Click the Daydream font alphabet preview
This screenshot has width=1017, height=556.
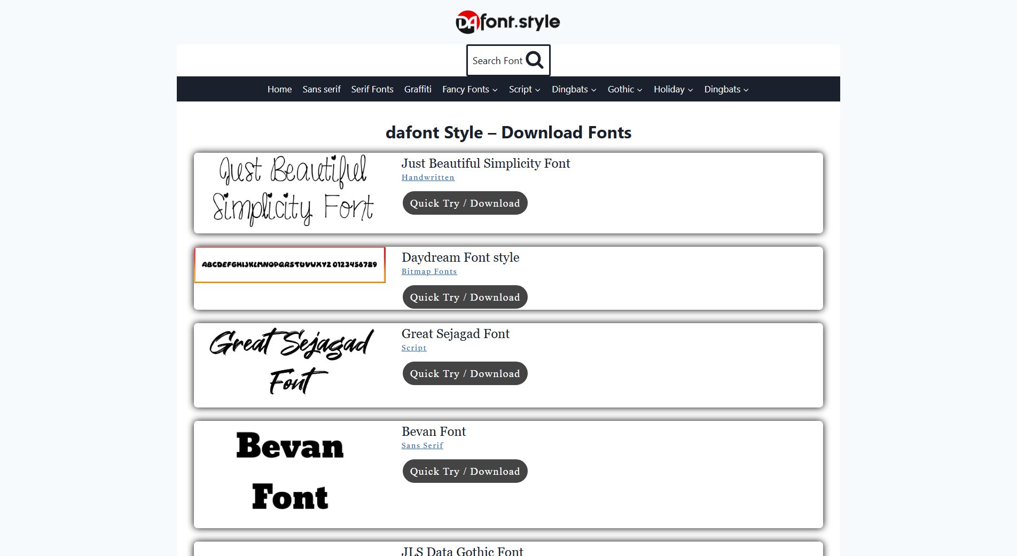(x=290, y=264)
